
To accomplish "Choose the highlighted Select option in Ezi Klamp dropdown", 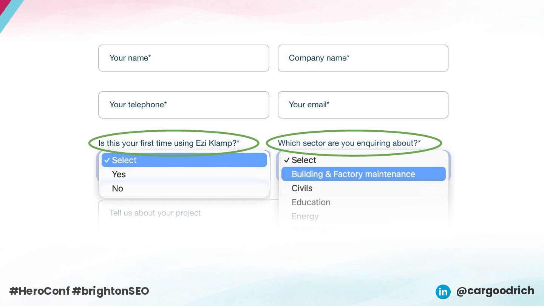I will [x=184, y=160].
